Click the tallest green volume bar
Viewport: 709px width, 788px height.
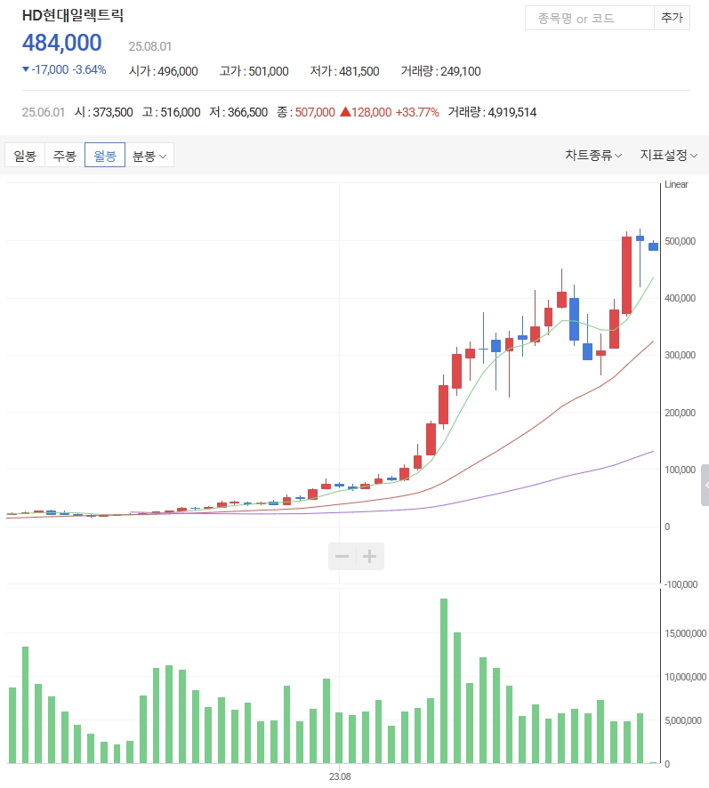444,681
